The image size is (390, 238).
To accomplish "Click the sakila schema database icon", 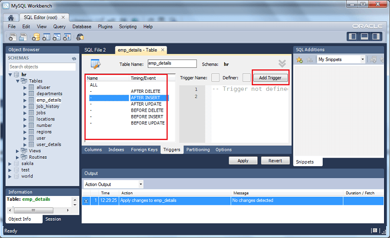I will point(16,164).
